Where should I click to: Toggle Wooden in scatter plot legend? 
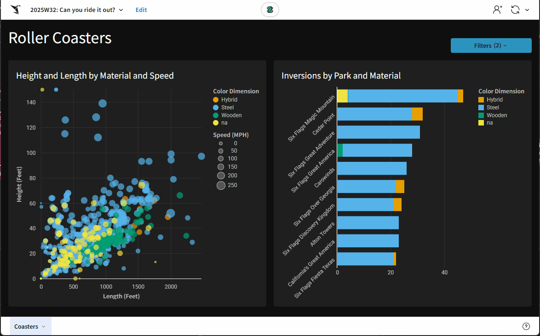231,115
